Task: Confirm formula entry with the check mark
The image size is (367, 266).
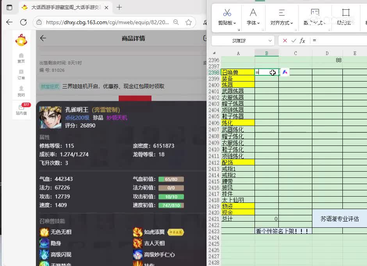Action: (294, 41)
